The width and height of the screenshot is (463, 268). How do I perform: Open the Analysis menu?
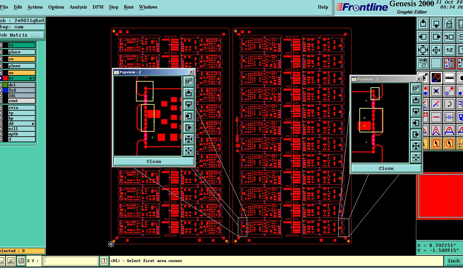coord(78,7)
